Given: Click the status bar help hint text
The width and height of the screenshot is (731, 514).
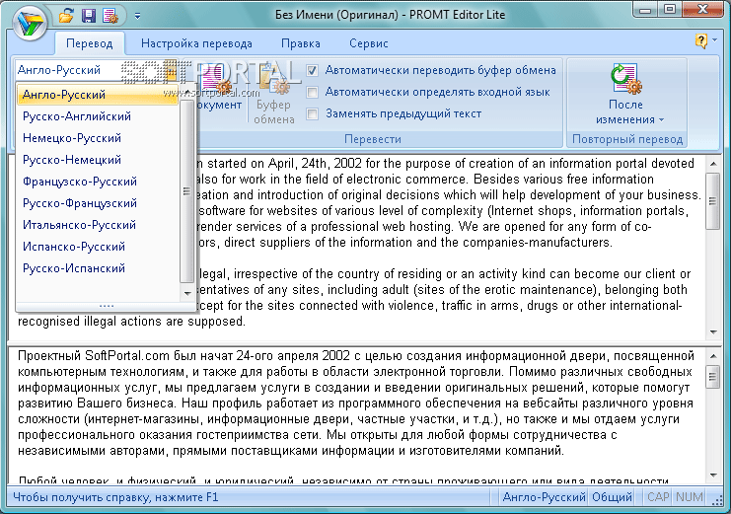Looking at the screenshot, I should 115,497.
